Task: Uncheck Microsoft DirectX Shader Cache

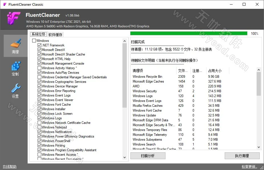Action: point(39,54)
